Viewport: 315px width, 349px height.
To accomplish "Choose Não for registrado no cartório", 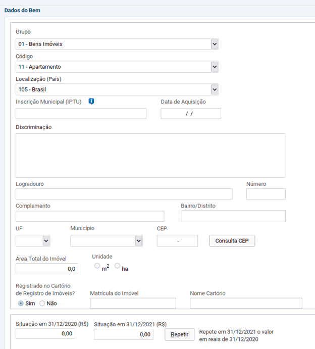I will point(42,304).
